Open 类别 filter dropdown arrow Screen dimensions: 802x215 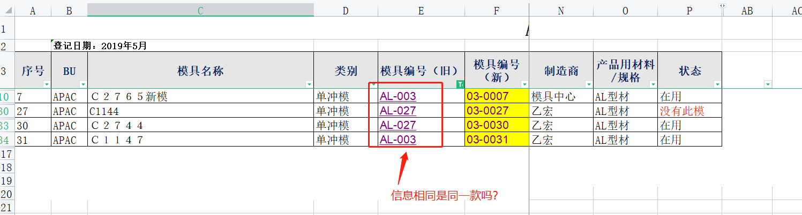pos(373,85)
